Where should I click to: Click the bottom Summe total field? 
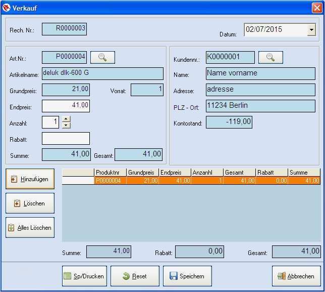coord(109,252)
